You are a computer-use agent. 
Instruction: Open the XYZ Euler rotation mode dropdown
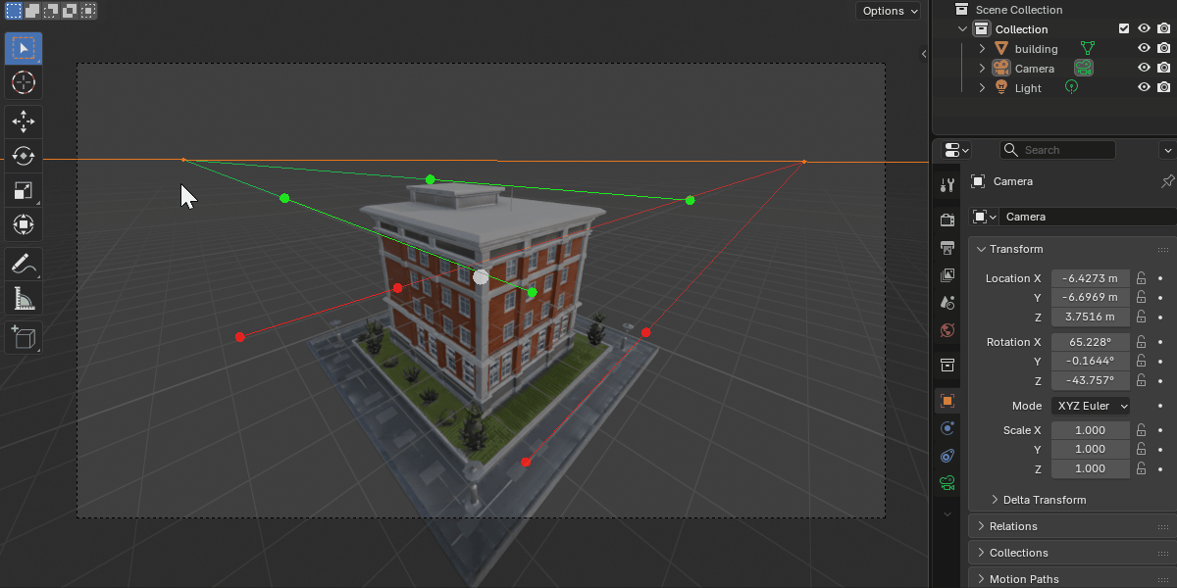click(x=1090, y=406)
